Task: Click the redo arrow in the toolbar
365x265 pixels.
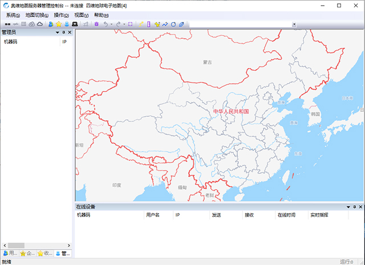Action: (119, 25)
